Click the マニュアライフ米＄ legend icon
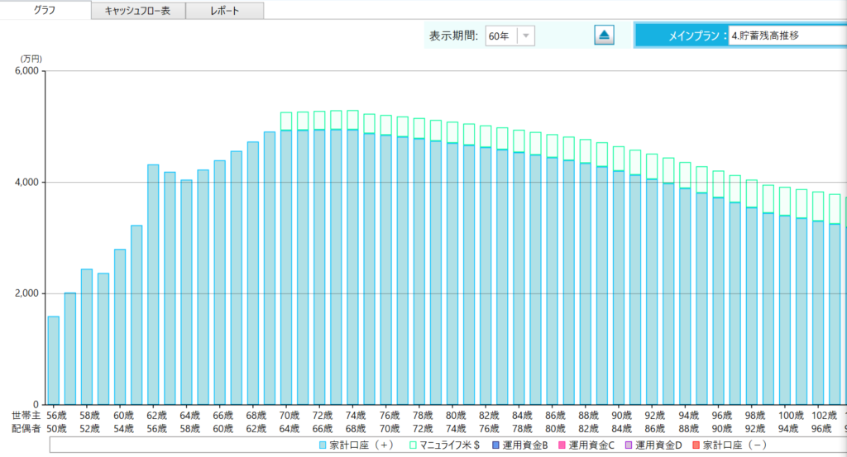Screen dimensions: 847x457 [x=414, y=445]
